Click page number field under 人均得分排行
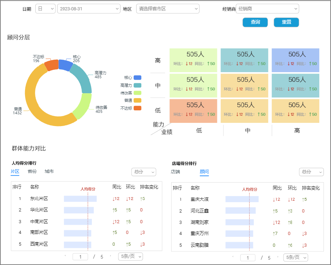Screen dimensions: 331x265 coord(80,256)
